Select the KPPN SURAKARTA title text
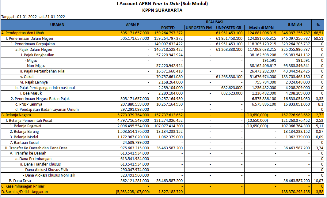 (162, 10)
